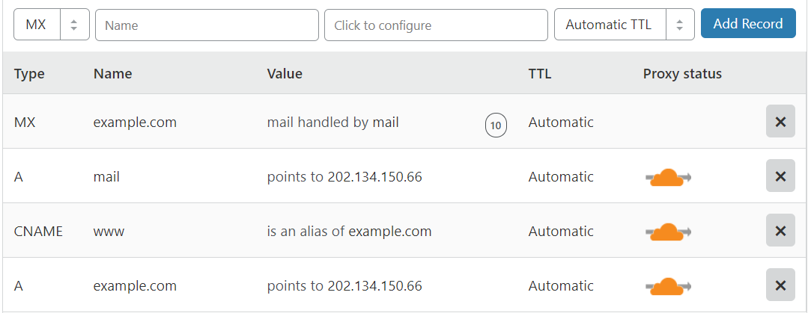The width and height of the screenshot is (808, 313).
Task: Delete the MX record for example.com
Action: pos(780,121)
